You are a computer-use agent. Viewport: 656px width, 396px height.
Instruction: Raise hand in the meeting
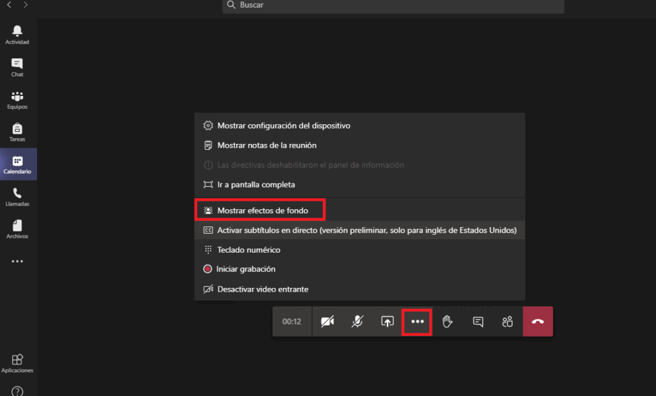click(447, 322)
